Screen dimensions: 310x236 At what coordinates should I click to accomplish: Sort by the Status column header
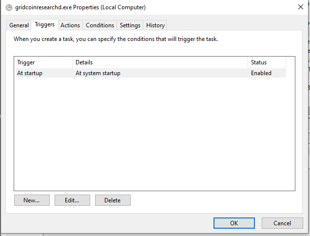coord(267,62)
